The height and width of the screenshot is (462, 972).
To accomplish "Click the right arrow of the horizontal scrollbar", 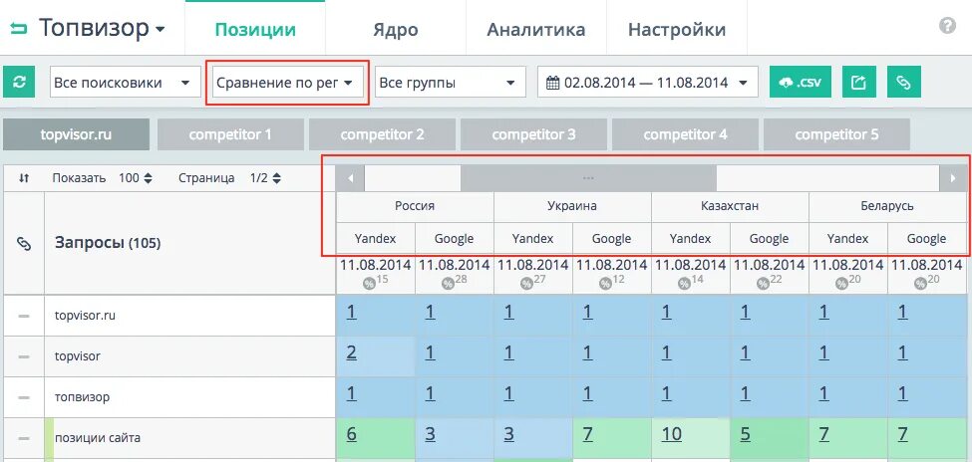I will [x=953, y=178].
